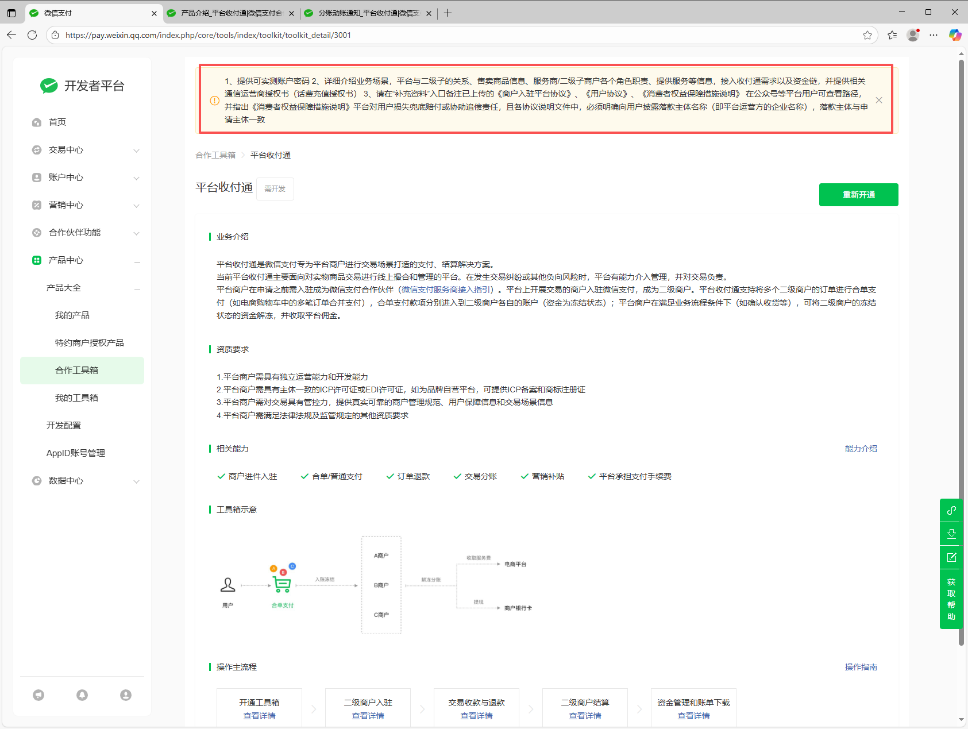Click the home icon beside 首页
This screenshot has height=729, width=968.
[37, 122]
